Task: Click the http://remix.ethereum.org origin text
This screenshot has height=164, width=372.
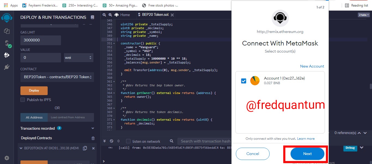Action: (280, 32)
